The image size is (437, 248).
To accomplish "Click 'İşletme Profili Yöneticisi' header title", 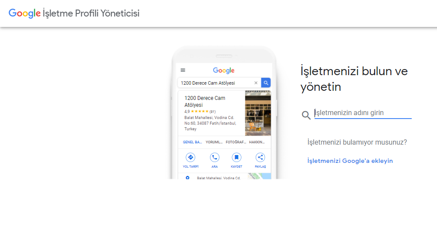I will click(91, 13).
